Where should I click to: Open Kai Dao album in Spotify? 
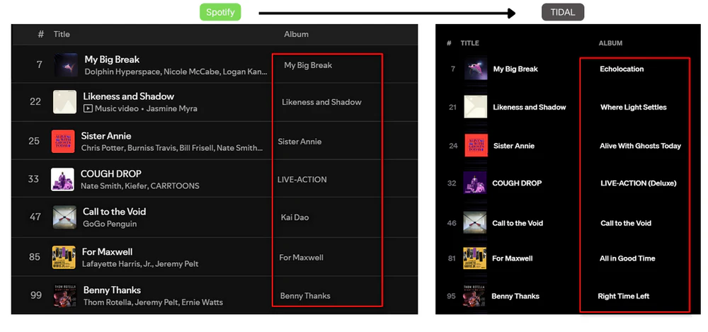click(295, 217)
